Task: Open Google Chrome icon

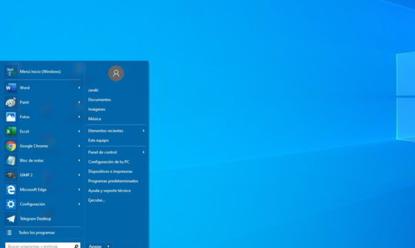Action: (11, 146)
